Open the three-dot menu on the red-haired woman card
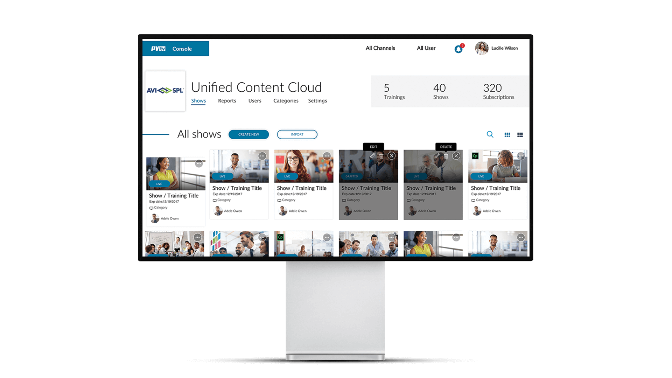This screenshot has width=672, height=378. [x=327, y=156]
